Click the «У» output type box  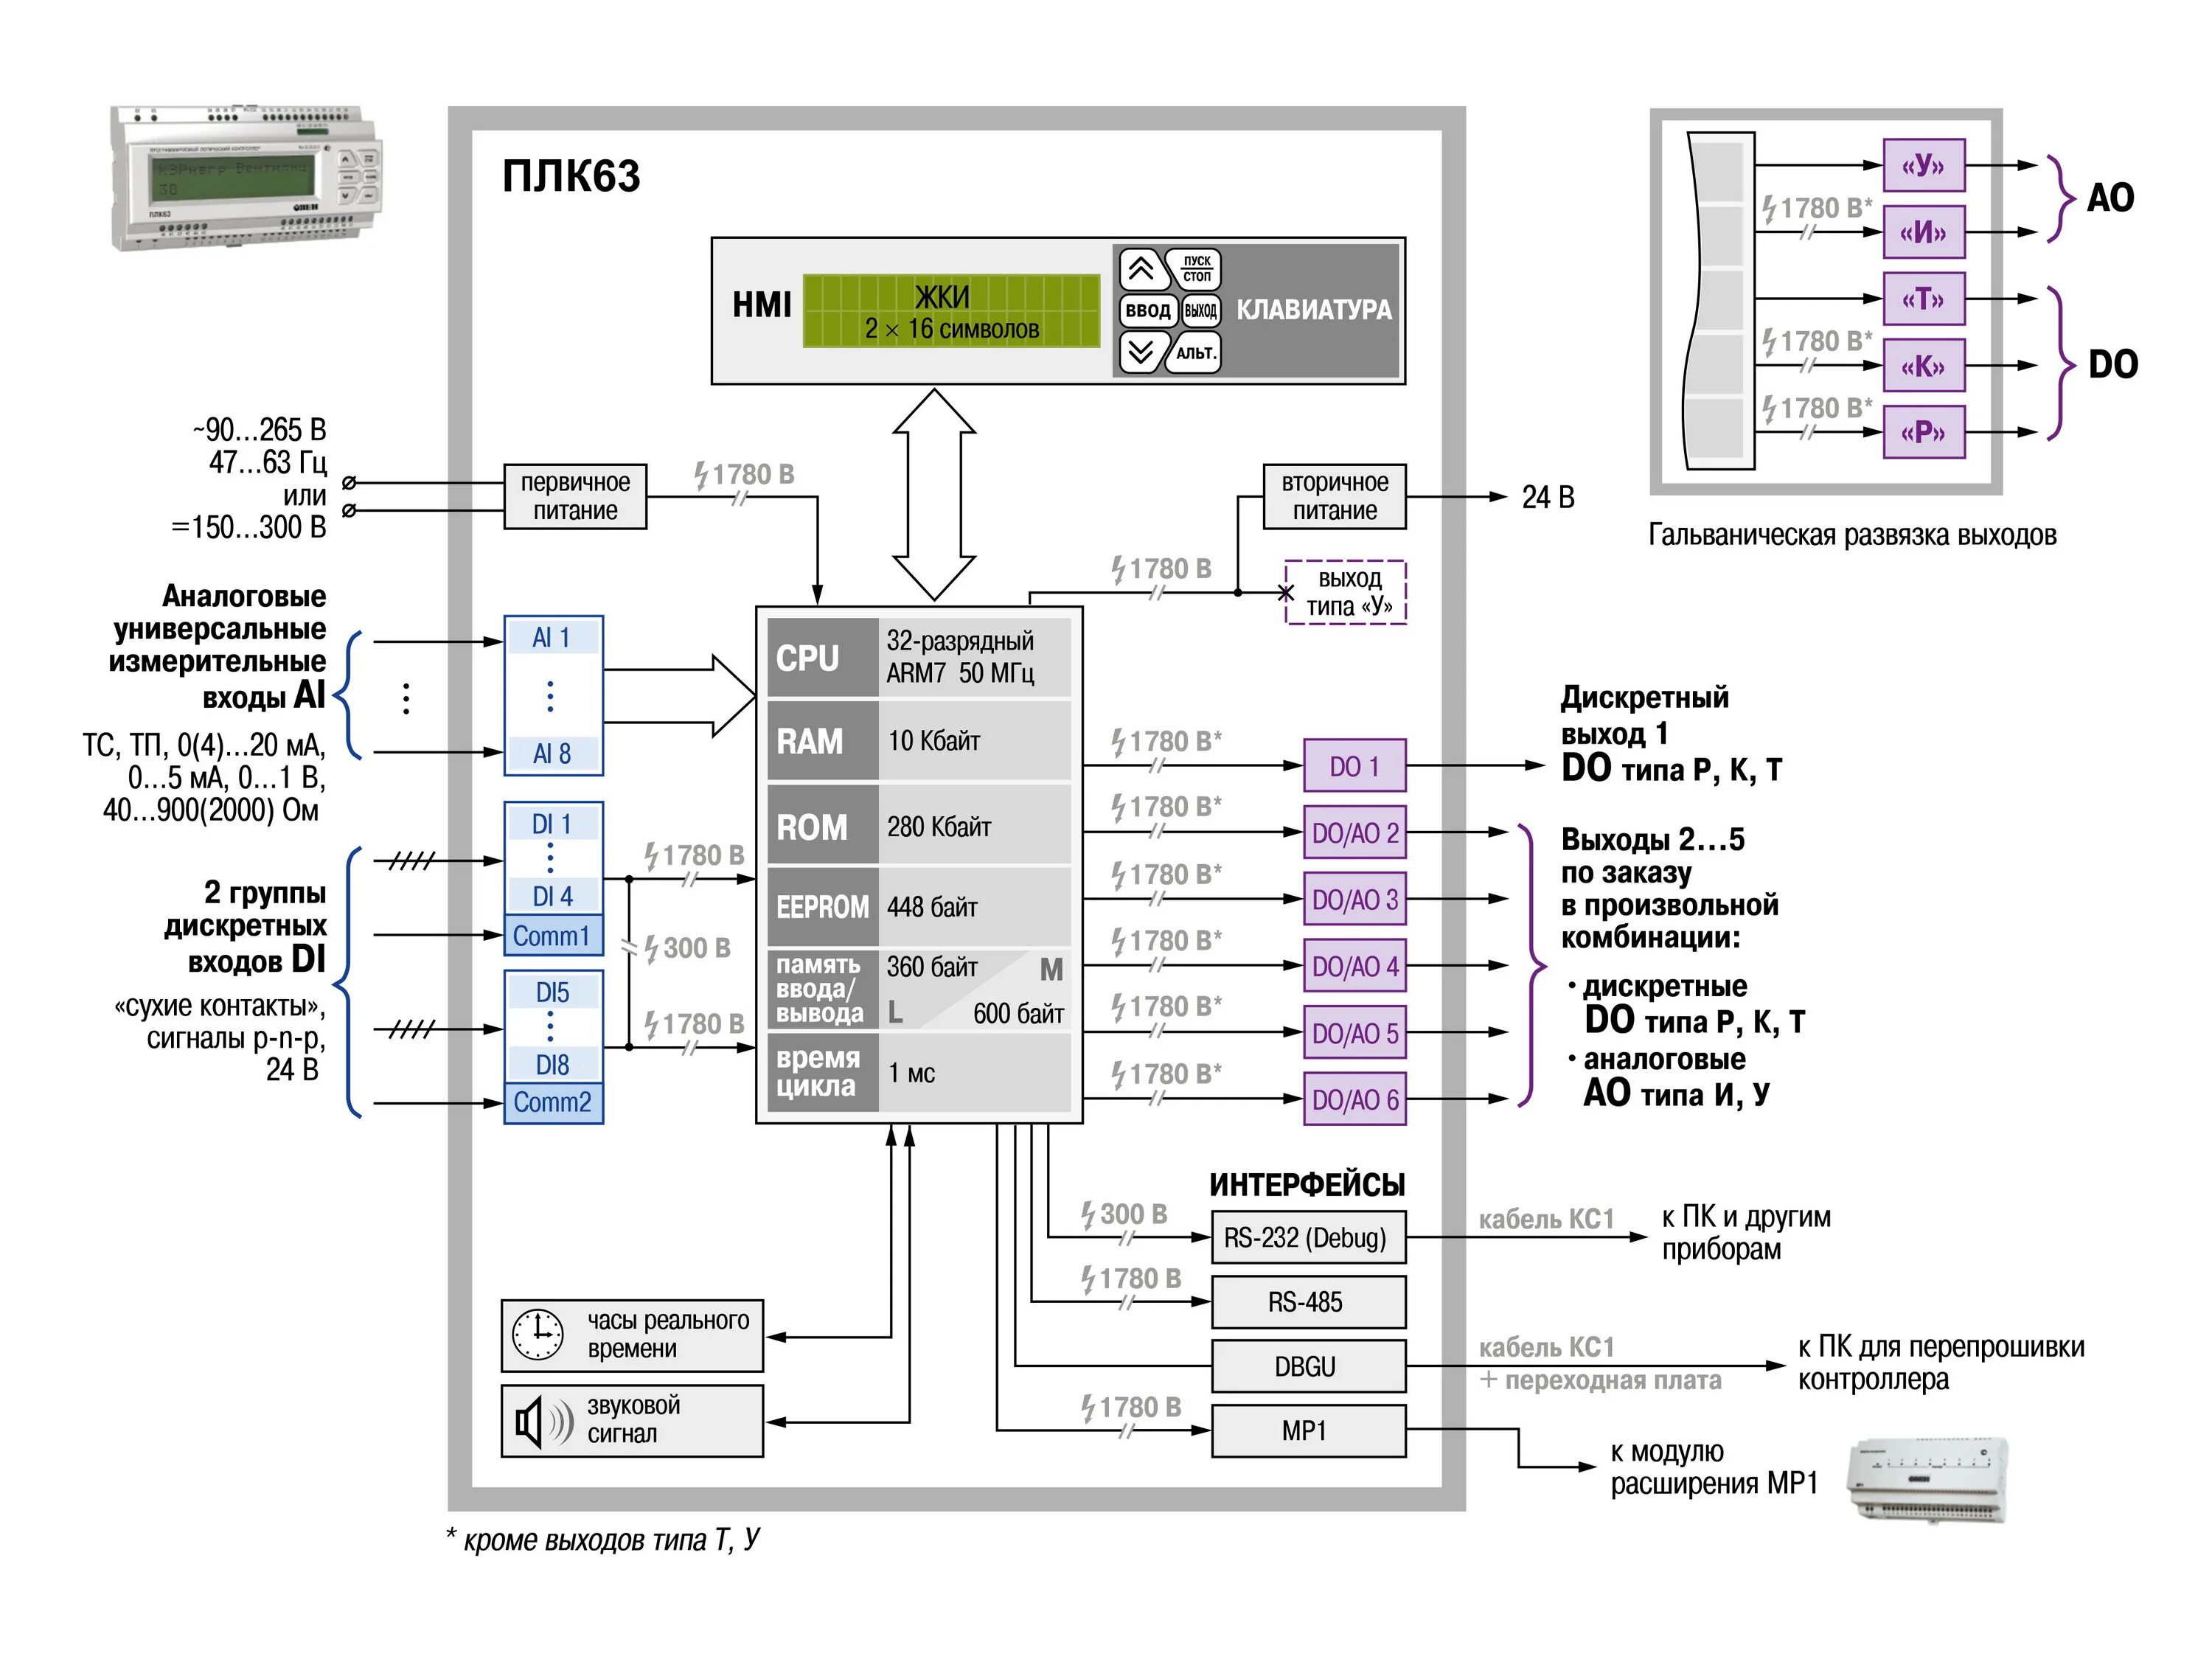[x=1923, y=165]
